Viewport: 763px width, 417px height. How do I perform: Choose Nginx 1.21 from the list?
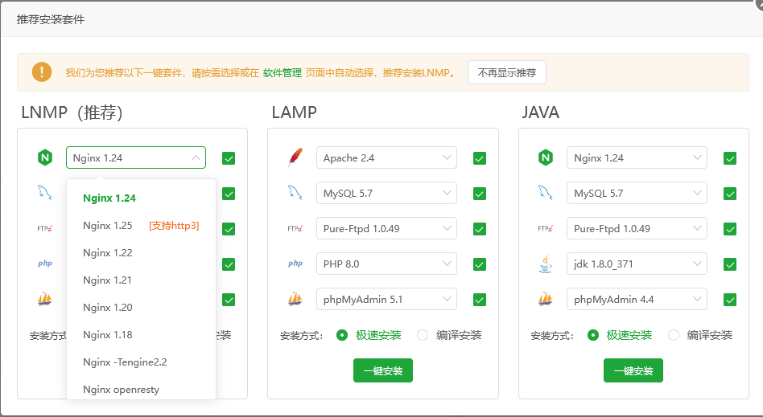point(141,280)
